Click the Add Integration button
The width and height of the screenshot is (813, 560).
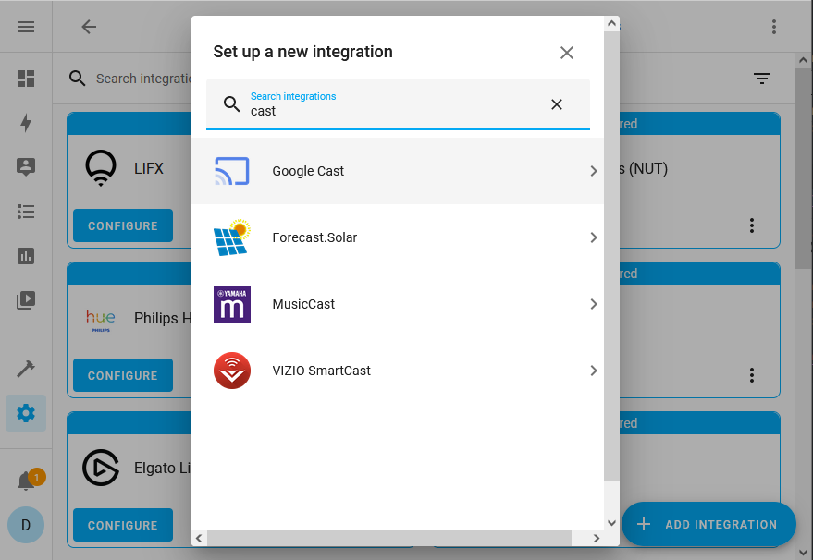(708, 524)
